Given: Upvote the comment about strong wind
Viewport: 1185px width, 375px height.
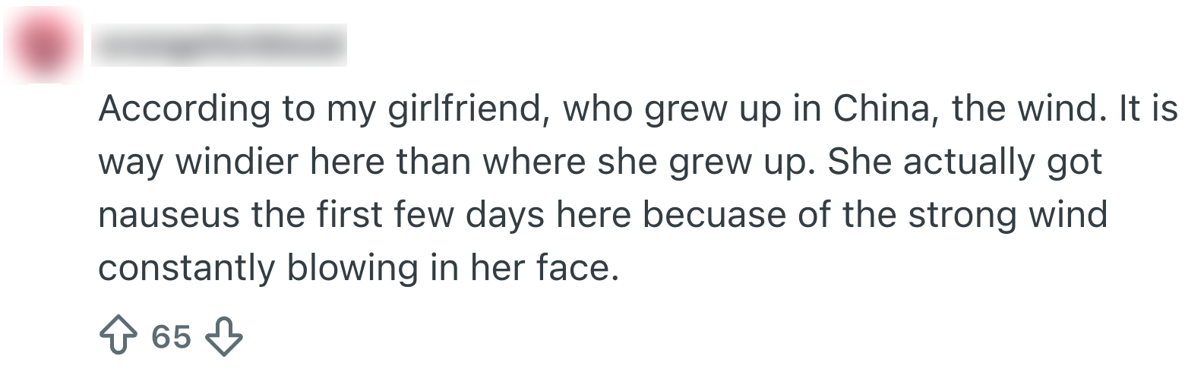Looking at the screenshot, I should click(x=116, y=337).
